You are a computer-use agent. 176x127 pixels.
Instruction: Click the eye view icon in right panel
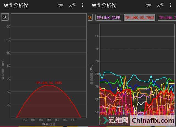click(x=148, y=5)
